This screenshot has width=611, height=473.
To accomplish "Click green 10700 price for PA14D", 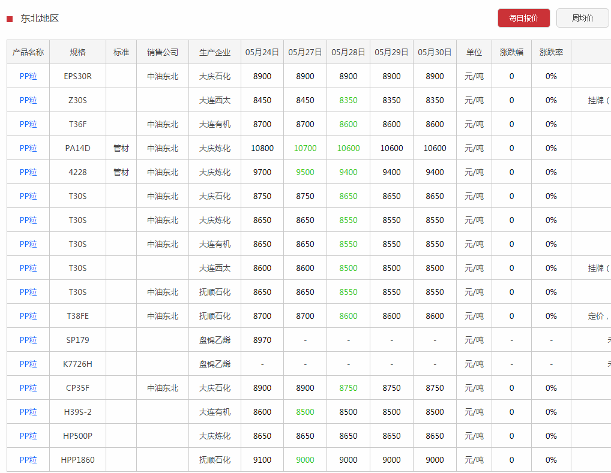I will 305,148.
